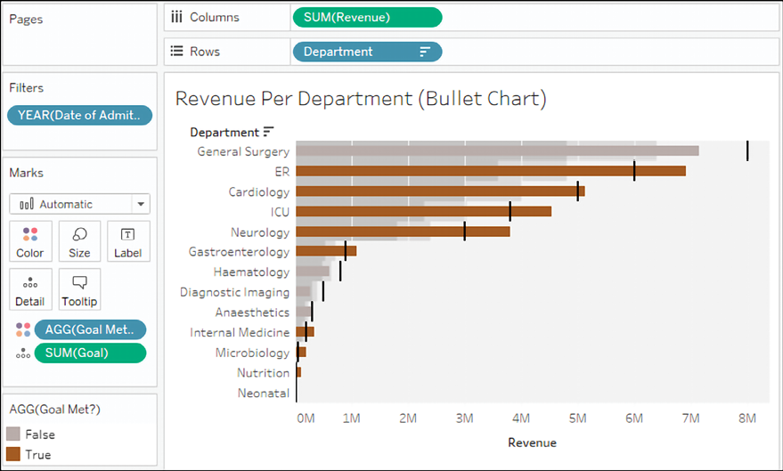
Task: Click the Tooltip mark property button
Action: [79, 289]
